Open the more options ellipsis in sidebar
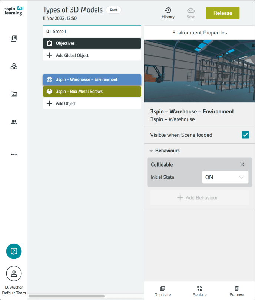The height and width of the screenshot is (300, 255). pyautogui.click(x=14, y=154)
